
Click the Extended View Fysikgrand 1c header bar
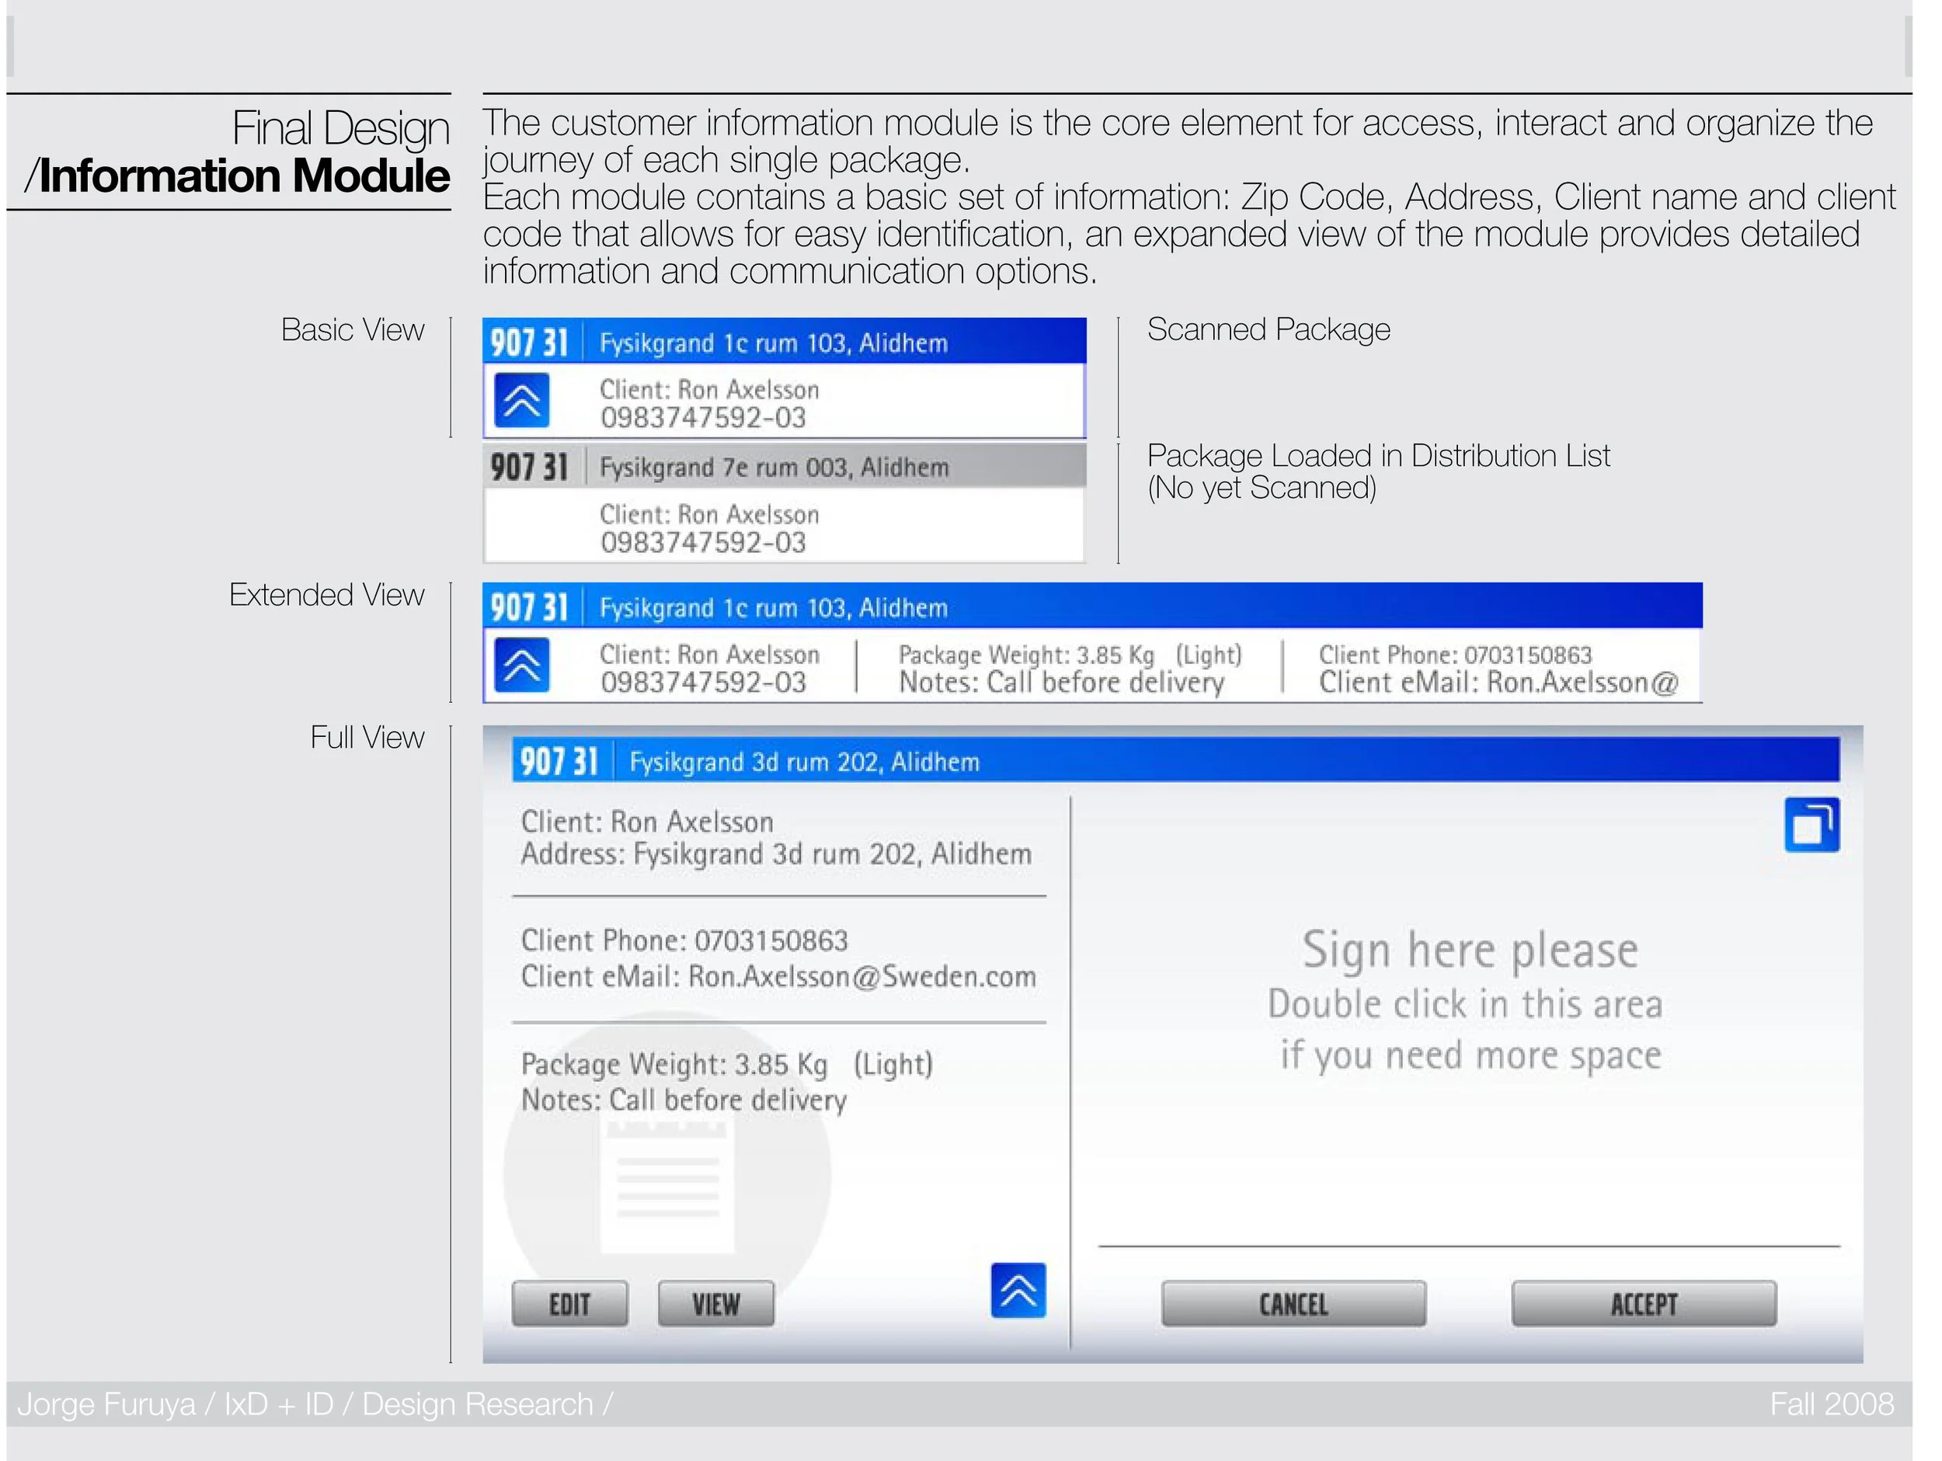coord(774,607)
